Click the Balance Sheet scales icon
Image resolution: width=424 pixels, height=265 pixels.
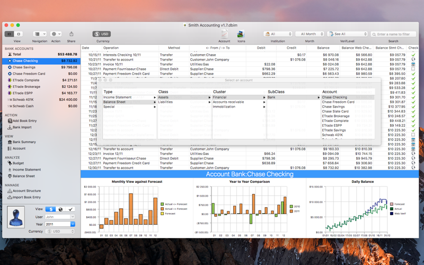click(10, 176)
